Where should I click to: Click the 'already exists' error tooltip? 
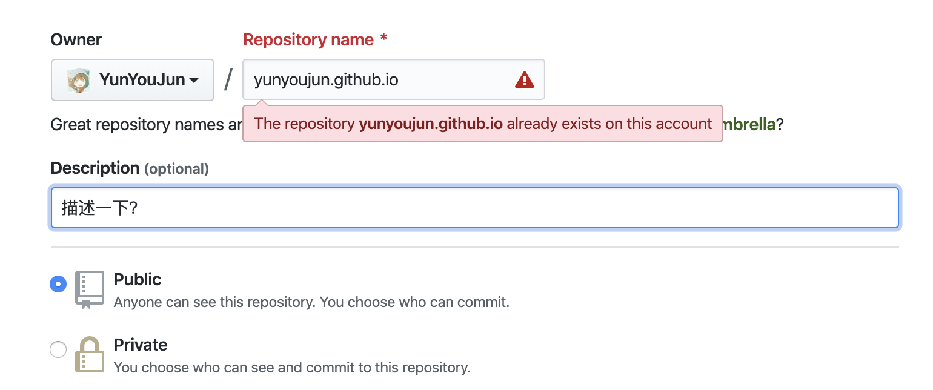(482, 124)
